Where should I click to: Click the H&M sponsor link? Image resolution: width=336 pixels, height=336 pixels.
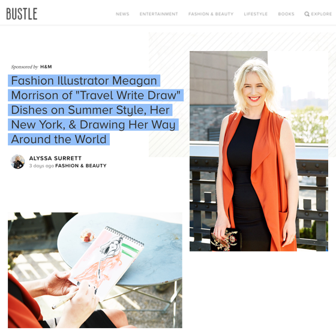pyautogui.click(x=46, y=67)
